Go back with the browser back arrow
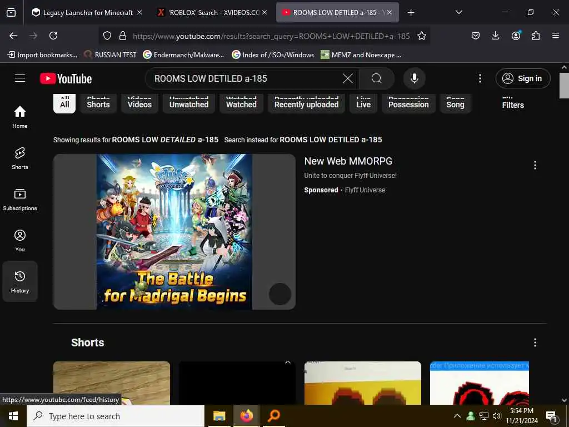 pos(13,36)
